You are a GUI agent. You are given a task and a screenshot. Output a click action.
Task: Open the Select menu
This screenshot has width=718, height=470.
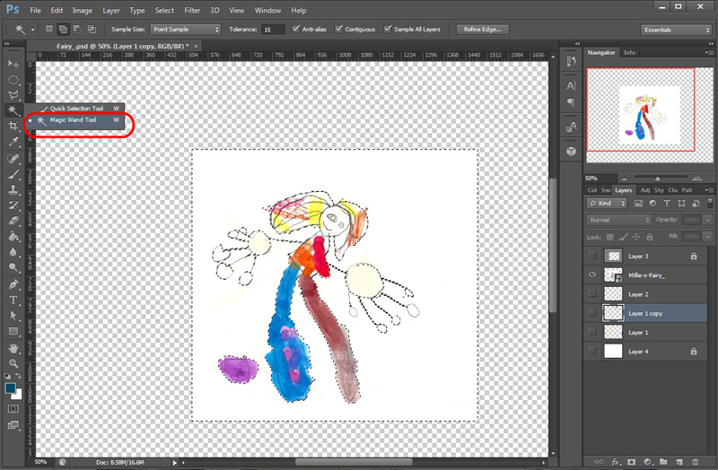pyautogui.click(x=164, y=10)
